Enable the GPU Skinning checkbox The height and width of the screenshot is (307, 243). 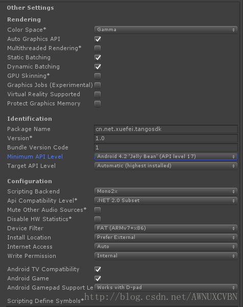tap(98, 76)
